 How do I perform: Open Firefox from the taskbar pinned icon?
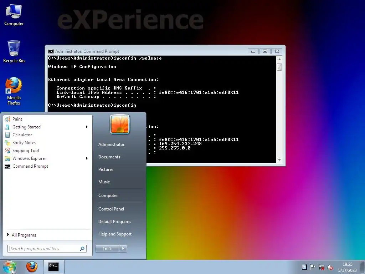click(x=32, y=267)
